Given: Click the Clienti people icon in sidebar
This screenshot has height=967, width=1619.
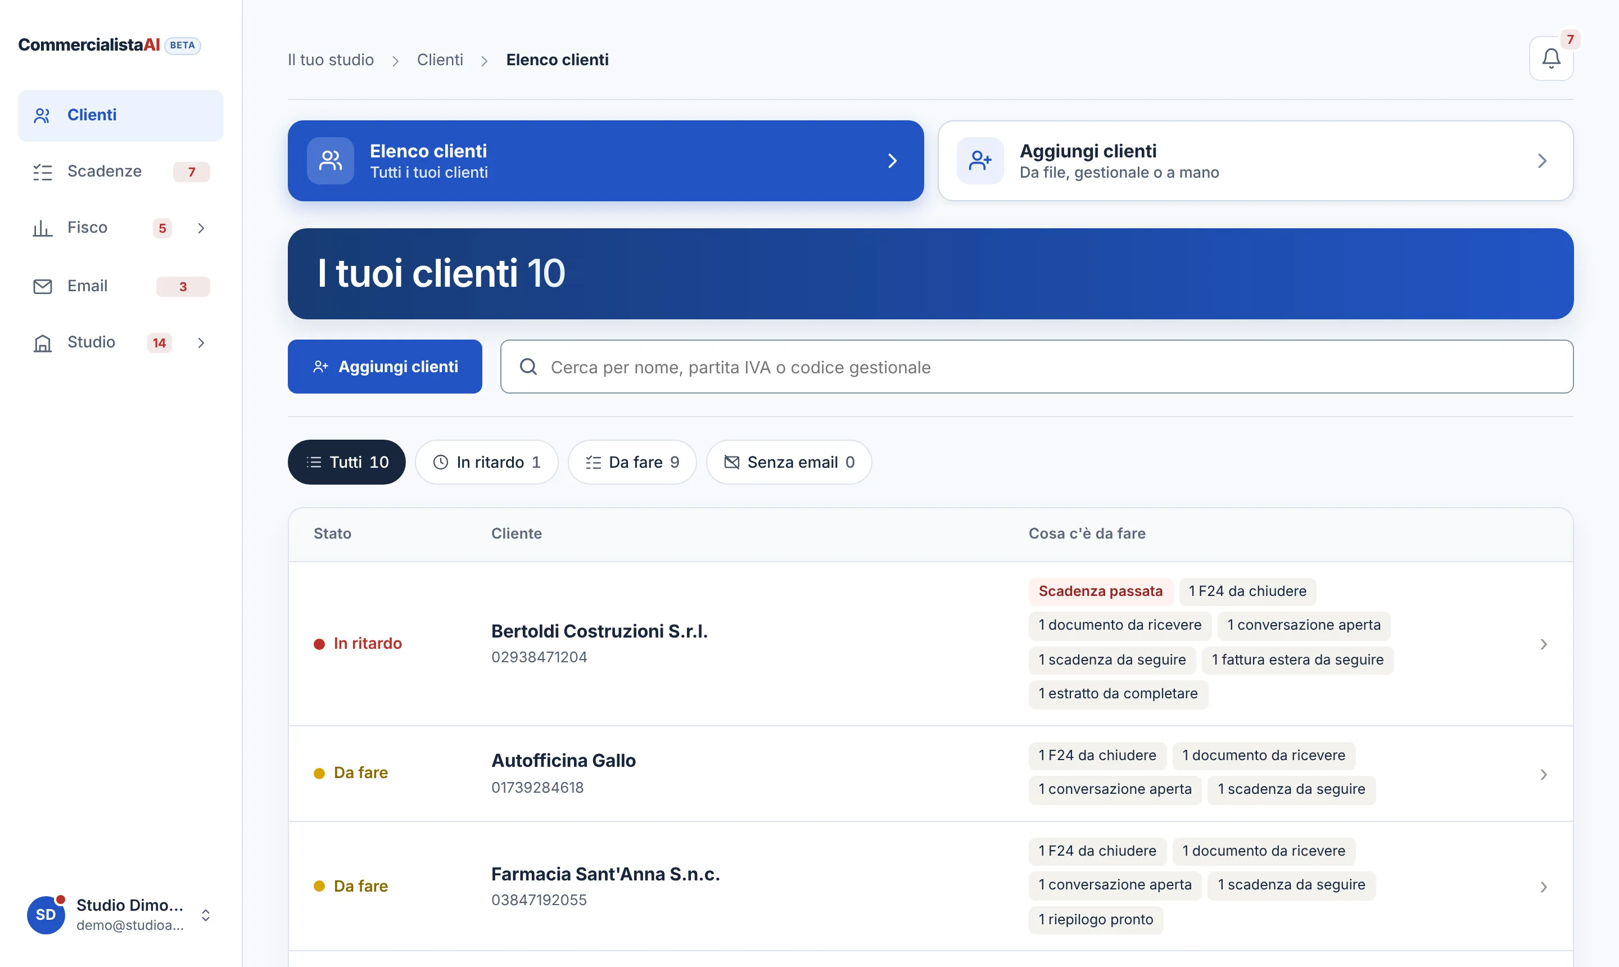Looking at the screenshot, I should pyautogui.click(x=42, y=115).
